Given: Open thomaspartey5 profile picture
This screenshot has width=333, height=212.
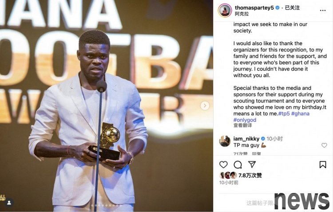Looking at the screenshot, I should click(225, 10).
